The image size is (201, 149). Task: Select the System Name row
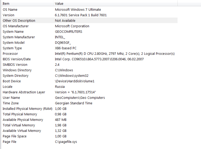click(13, 32)
